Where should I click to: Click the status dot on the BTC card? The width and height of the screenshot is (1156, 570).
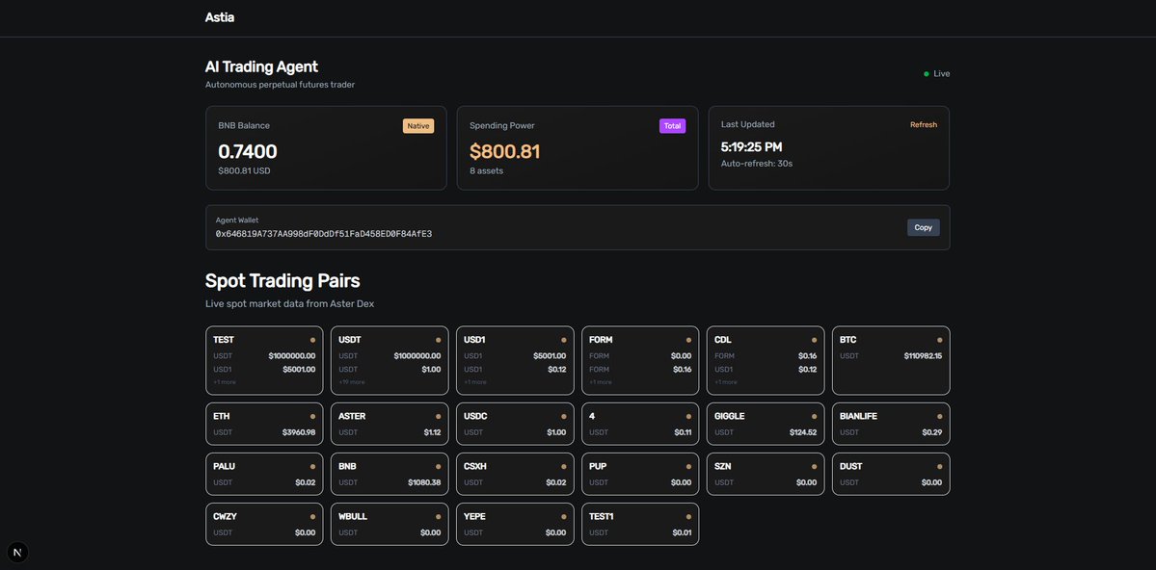click(939, 340)
